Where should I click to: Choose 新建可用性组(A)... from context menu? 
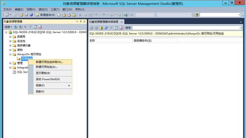[50, 67]
